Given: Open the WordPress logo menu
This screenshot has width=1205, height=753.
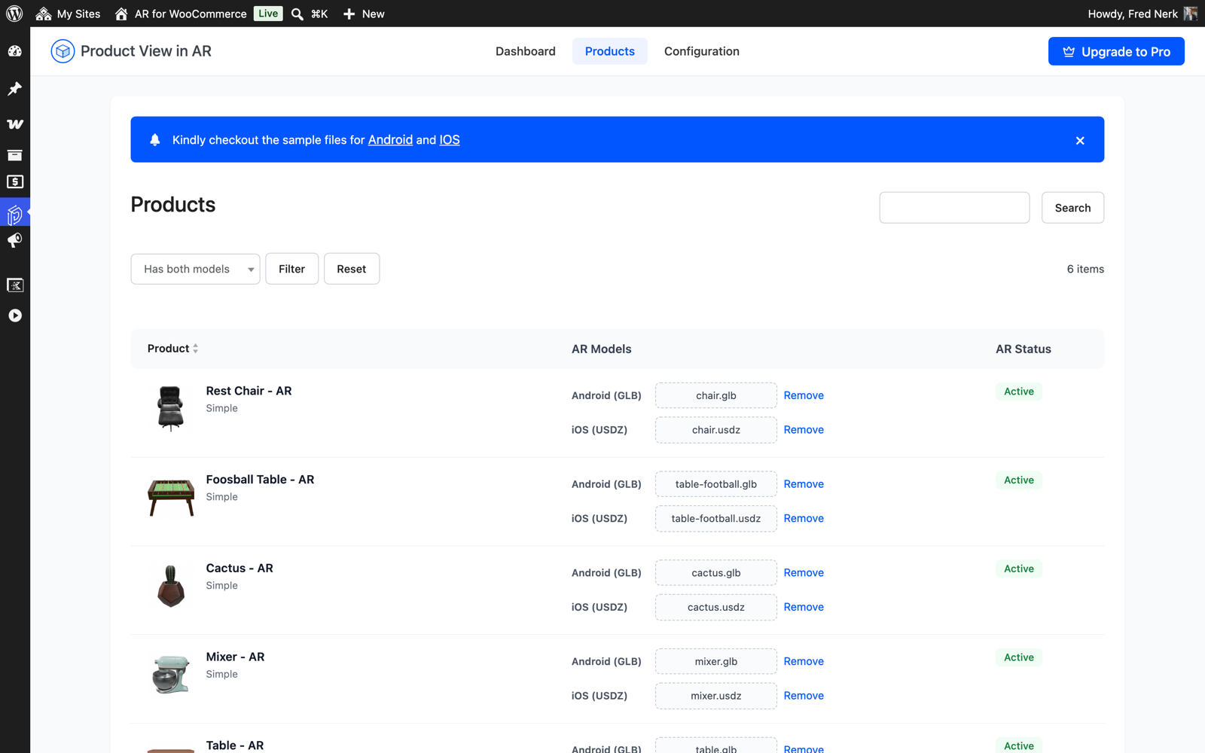Looking at the screenshot, I should 14,14.
